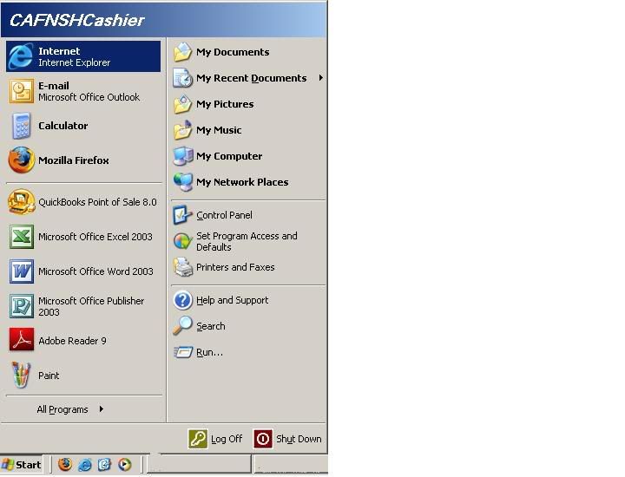The image size is (625, 477).
Task: Select the Mozilla Firefox label
Action: 73,160
